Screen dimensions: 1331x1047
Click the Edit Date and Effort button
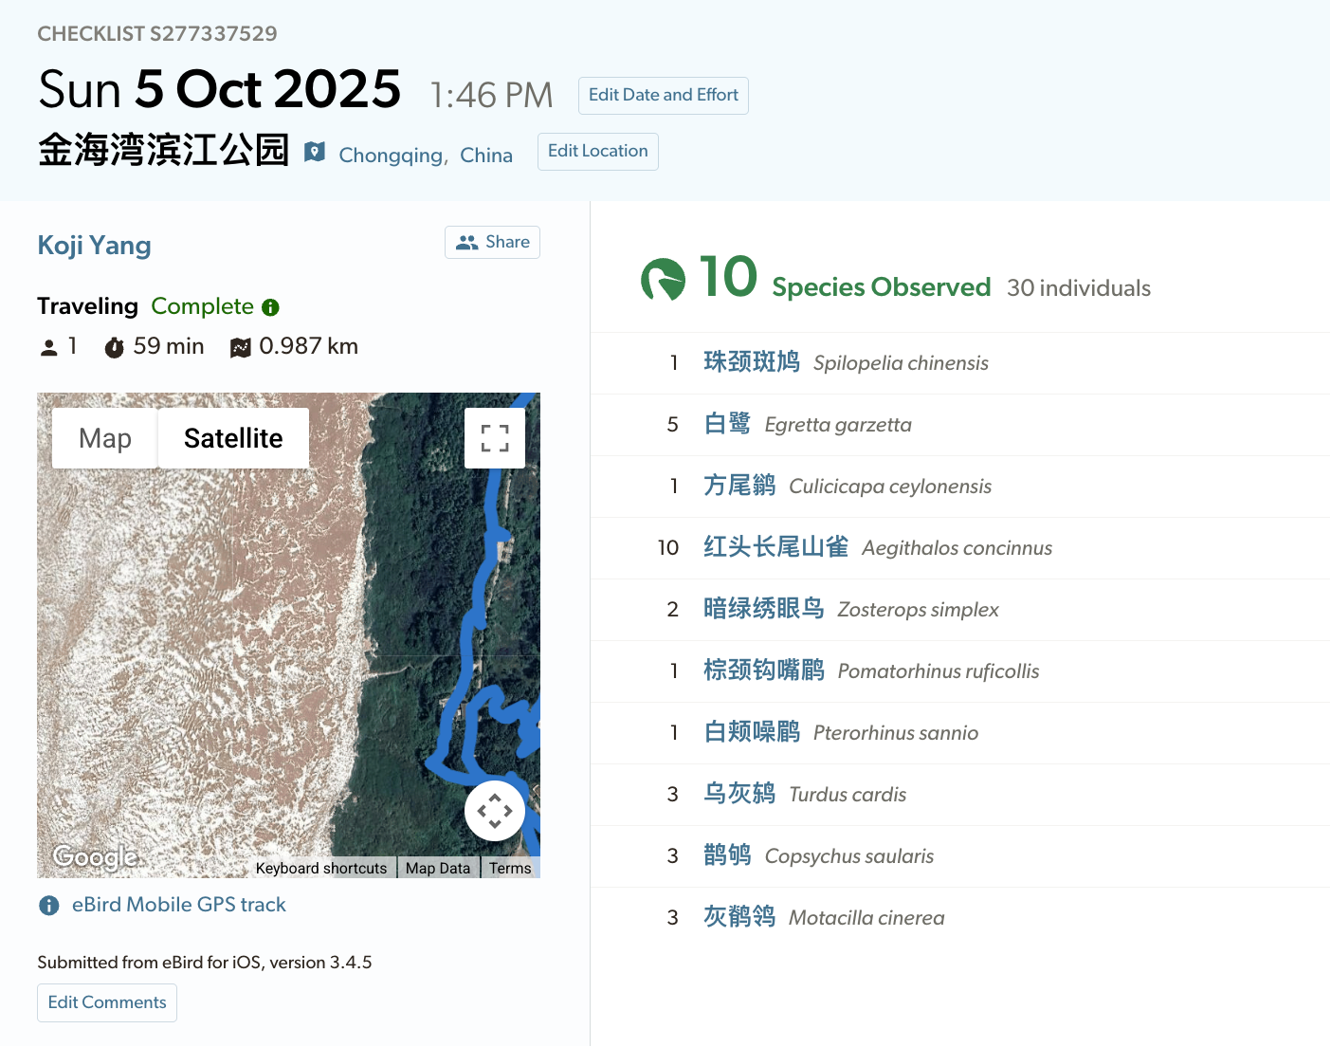pyautogui.click(x=664, y=96)
